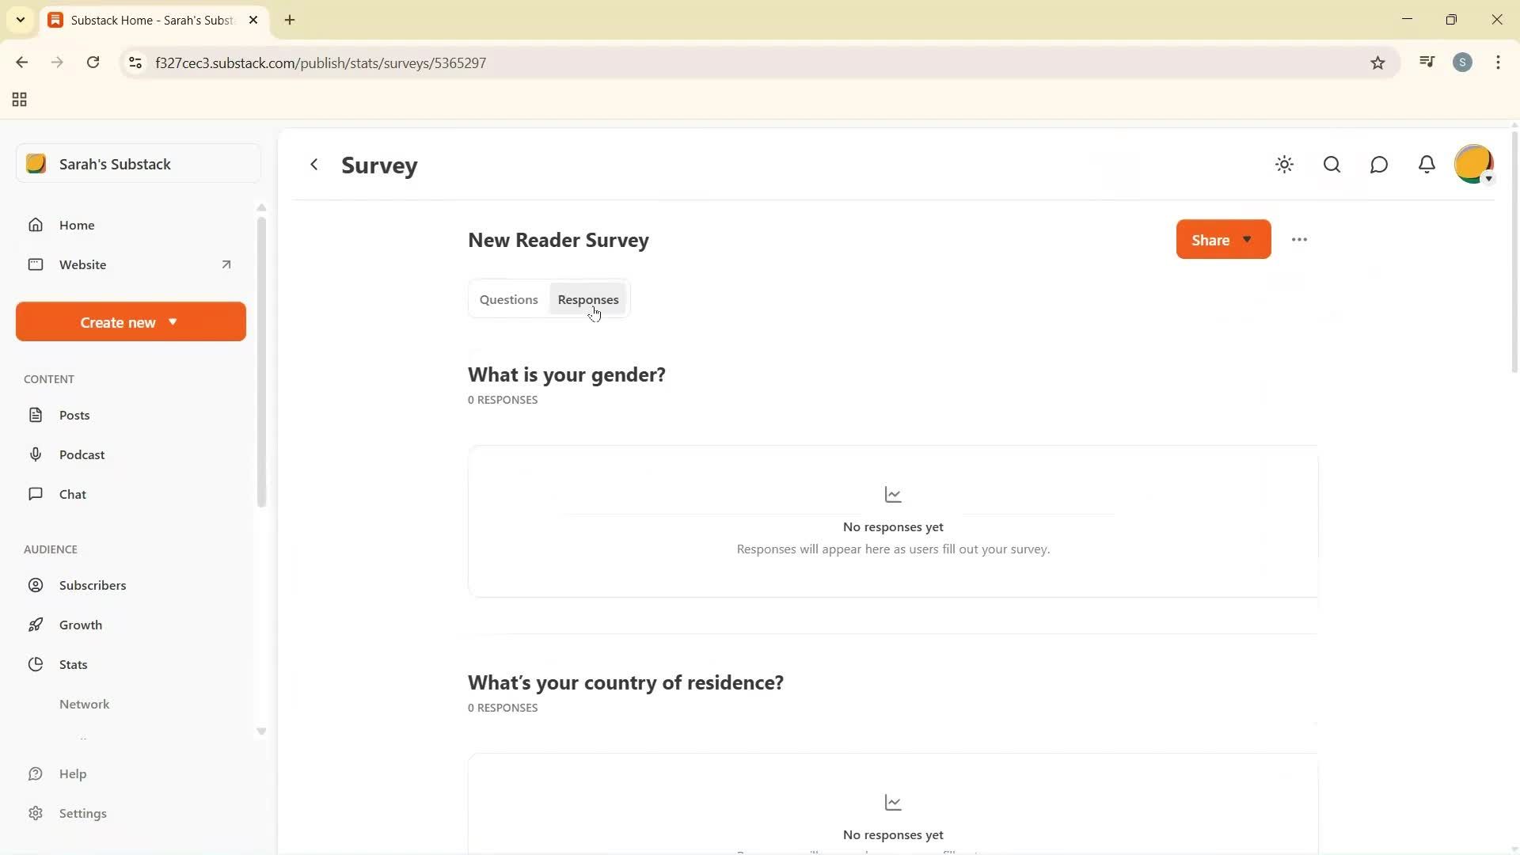
Task: Open the chat messages icon in header
Action: [x=1379, y=165]
